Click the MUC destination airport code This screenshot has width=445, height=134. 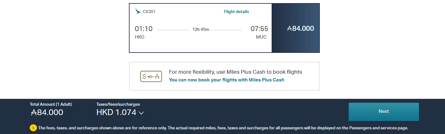point(261,37)
